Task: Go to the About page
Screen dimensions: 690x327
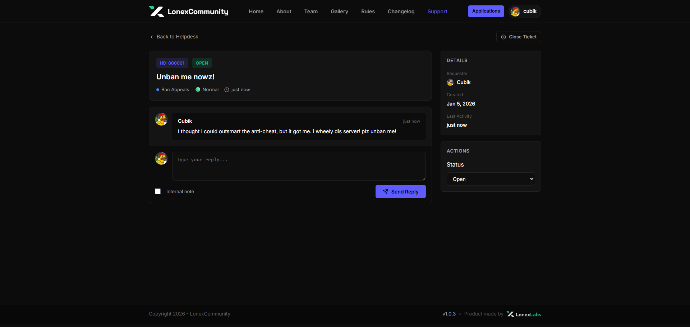Action: (284, 11)
